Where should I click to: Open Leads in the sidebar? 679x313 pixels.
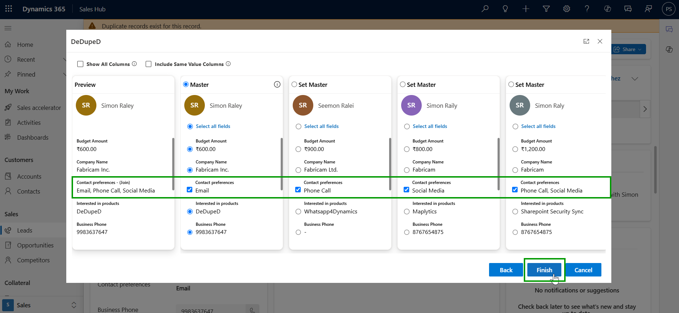point(24,230)
